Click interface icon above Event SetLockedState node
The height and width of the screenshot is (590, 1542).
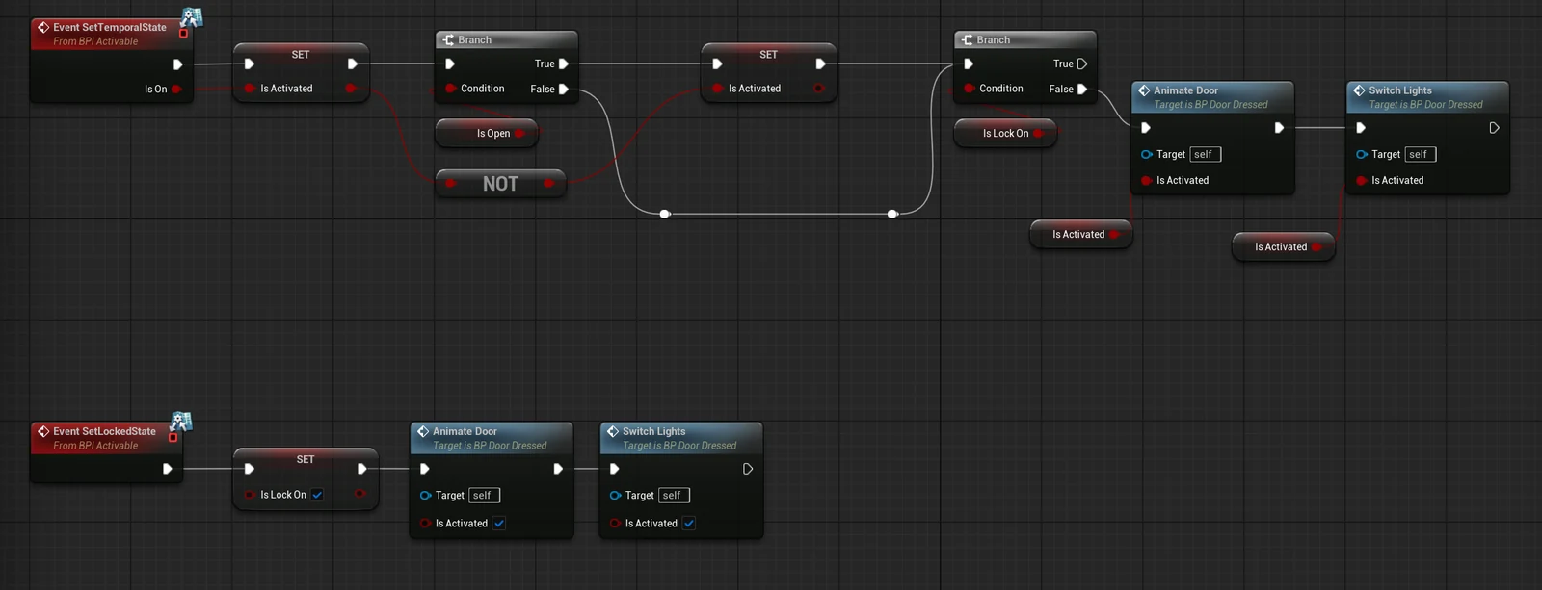(x=181, y=422)
